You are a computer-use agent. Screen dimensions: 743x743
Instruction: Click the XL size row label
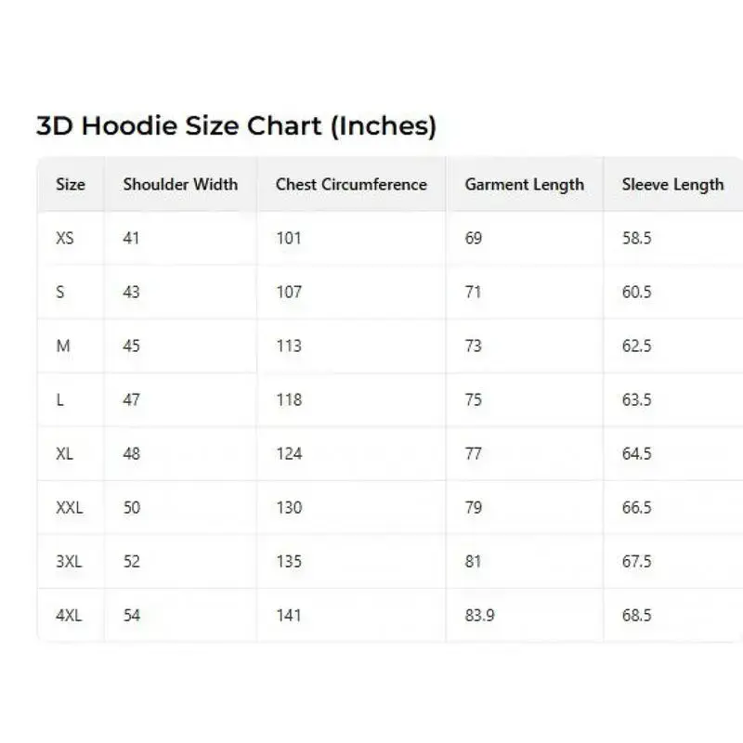click(x=65, y=453)
